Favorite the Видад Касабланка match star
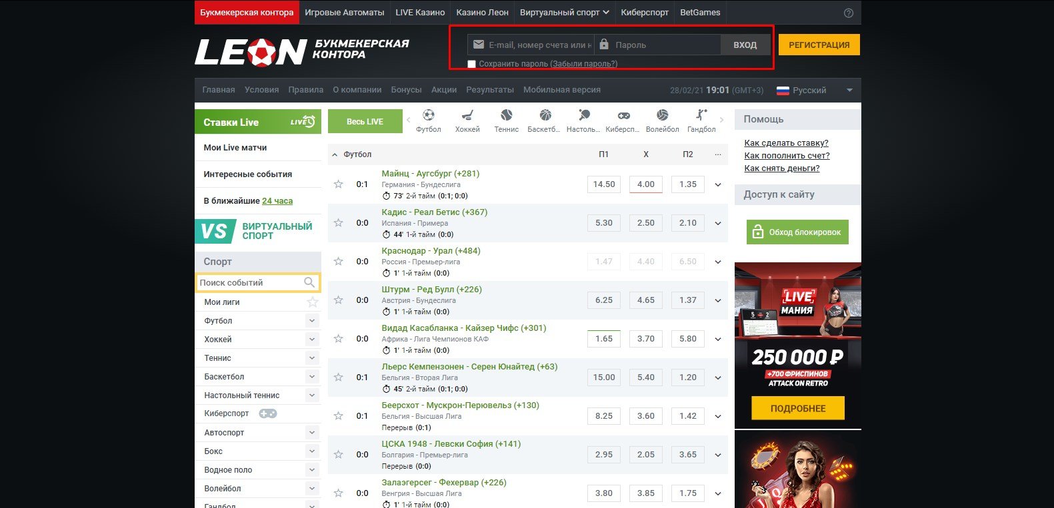 339,339
